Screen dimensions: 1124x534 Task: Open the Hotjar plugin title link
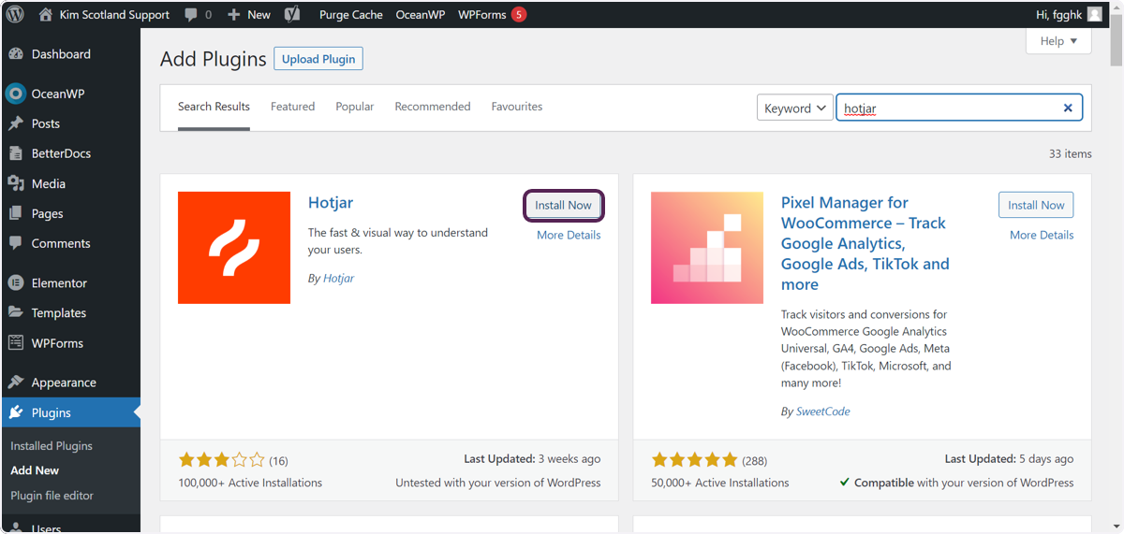331,202
